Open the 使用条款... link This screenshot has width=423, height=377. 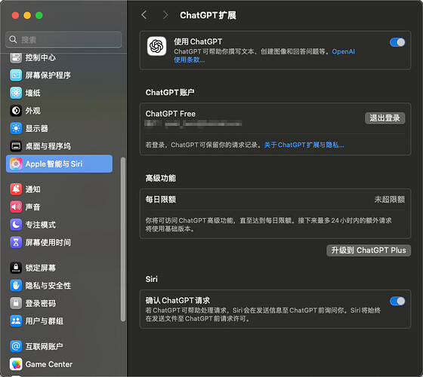pos(189,60)
